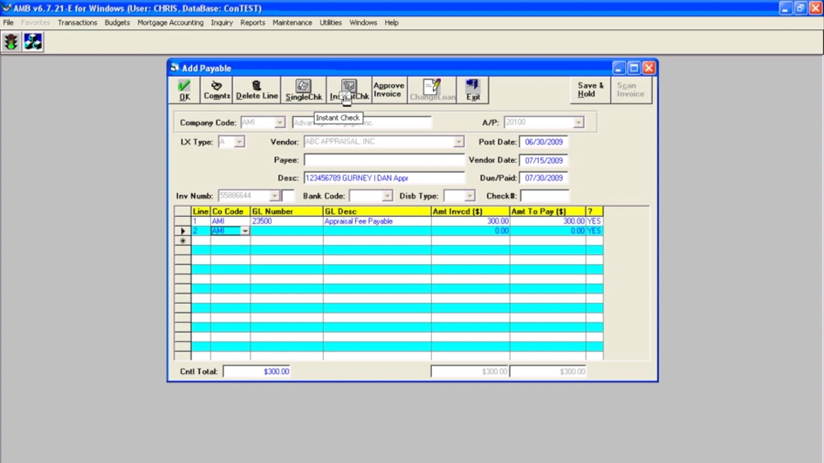Open the Disb Type dropdown
The image size is (824, 463).
[x=470, y=196]
